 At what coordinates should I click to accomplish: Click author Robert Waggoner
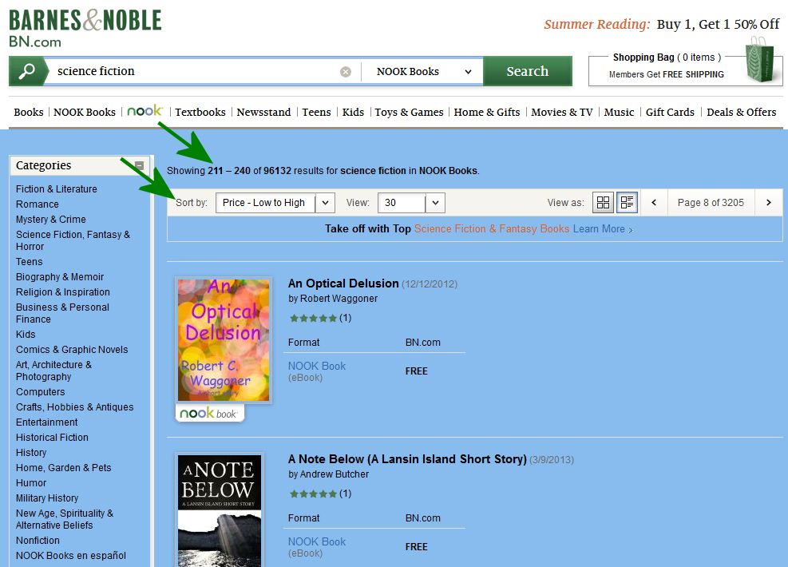pos(339,299)
